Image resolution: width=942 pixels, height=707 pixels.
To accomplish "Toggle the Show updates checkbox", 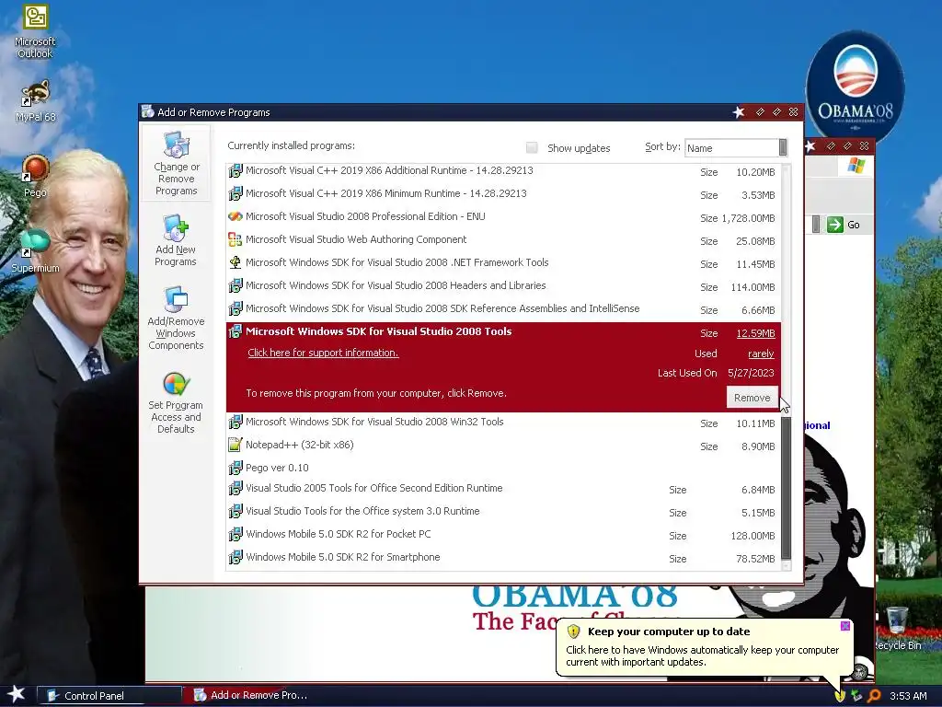I will (x=532, y=147).
